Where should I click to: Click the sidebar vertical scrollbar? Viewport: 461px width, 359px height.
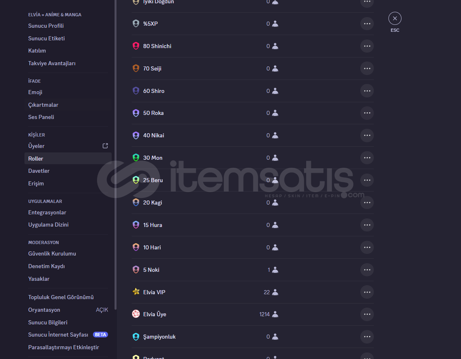point(115,155)
